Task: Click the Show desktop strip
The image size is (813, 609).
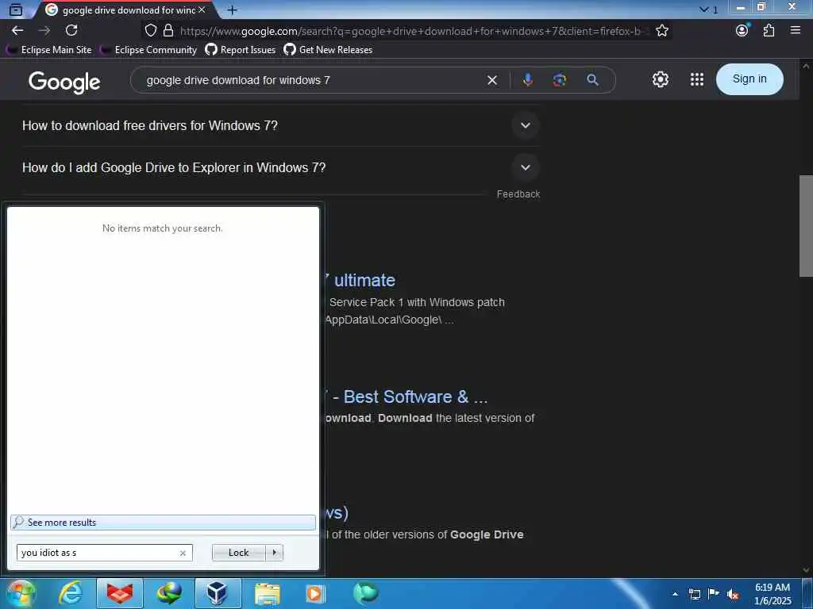Action: pos(807,594)
